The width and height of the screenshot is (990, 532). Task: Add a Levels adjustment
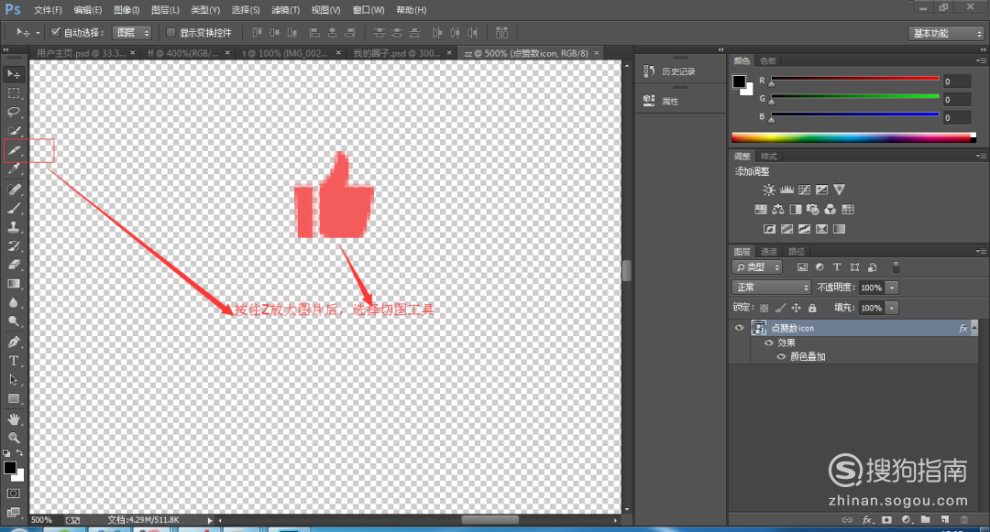[786, 190]
